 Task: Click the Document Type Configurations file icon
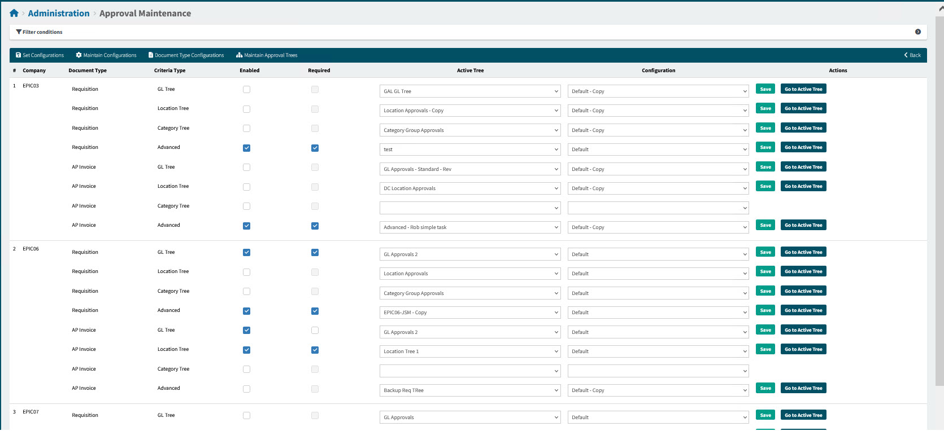151,55
